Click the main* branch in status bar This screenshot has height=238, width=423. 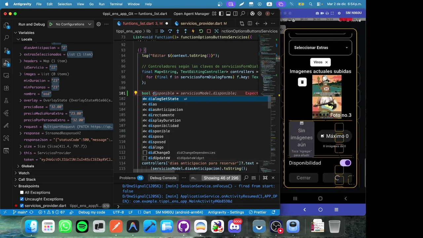click(x=20, y=212)
